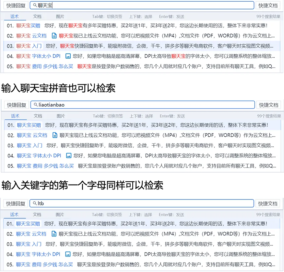Screen dimensions: 284x272
Task: Click the image icon in row 04 of the liaotianbao search results
Action: [69, 156]
